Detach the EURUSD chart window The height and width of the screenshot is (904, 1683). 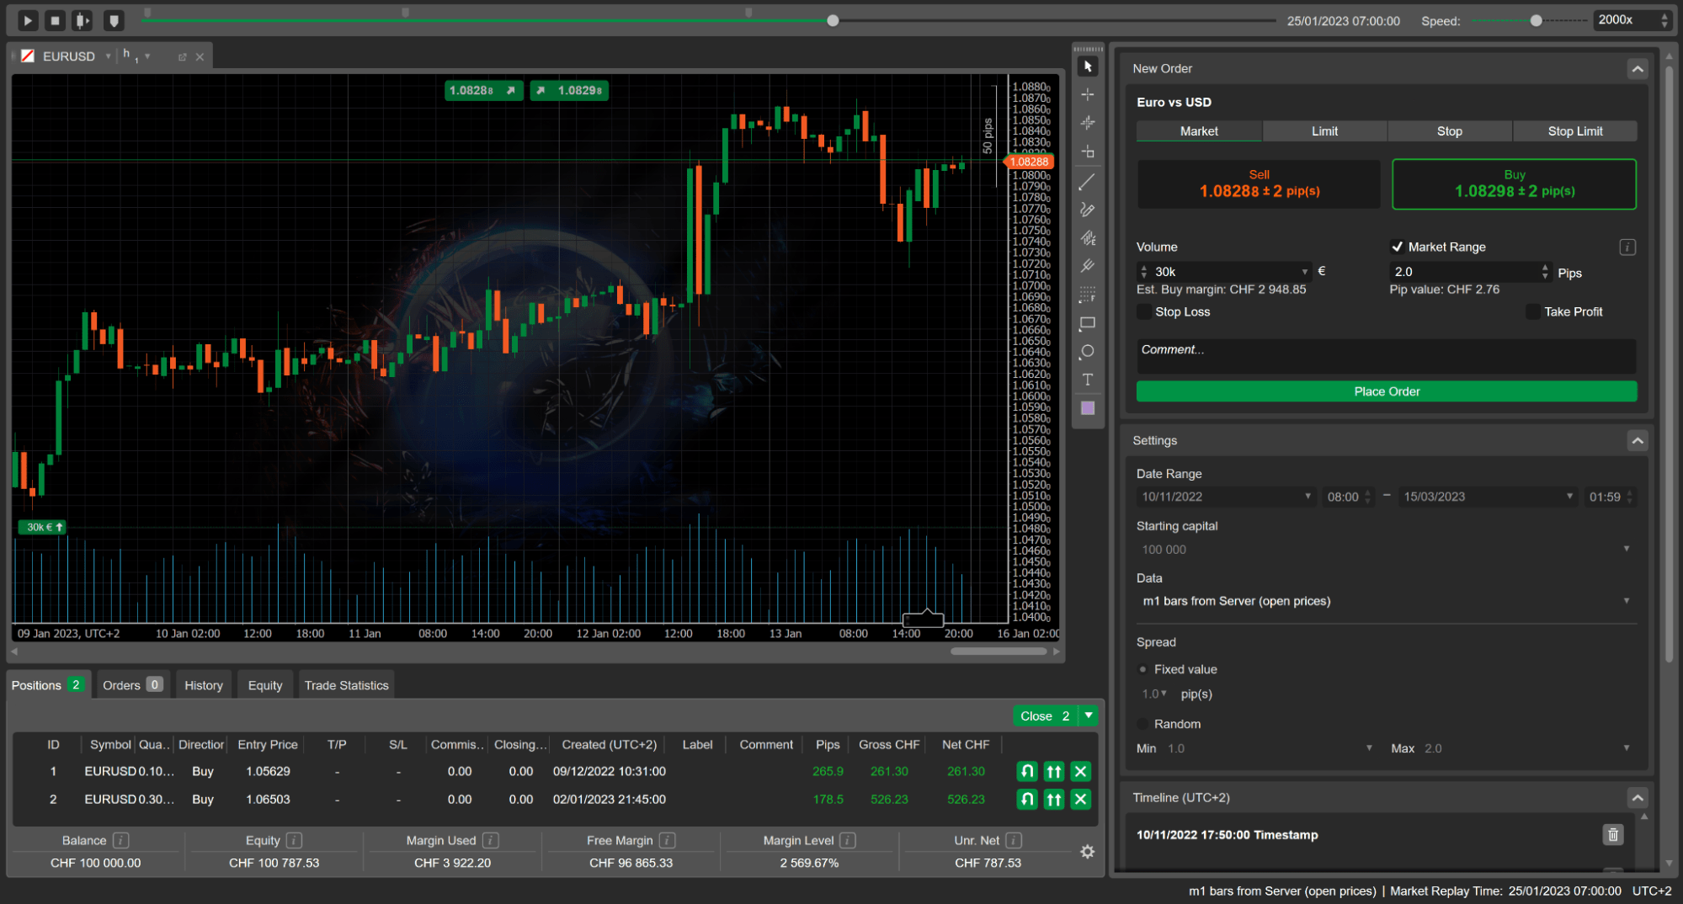click(x=182, y=57)
